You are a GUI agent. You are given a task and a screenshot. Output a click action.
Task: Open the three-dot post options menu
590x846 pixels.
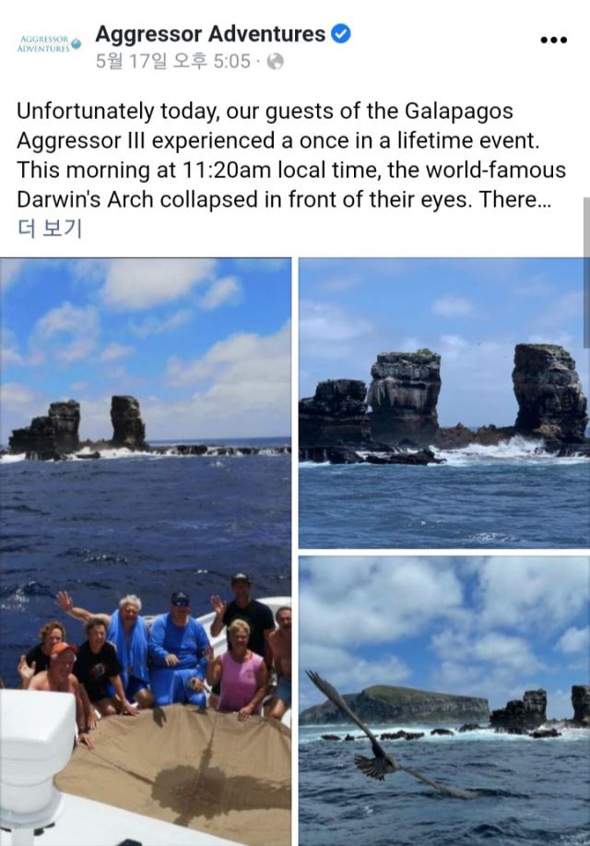553,40
